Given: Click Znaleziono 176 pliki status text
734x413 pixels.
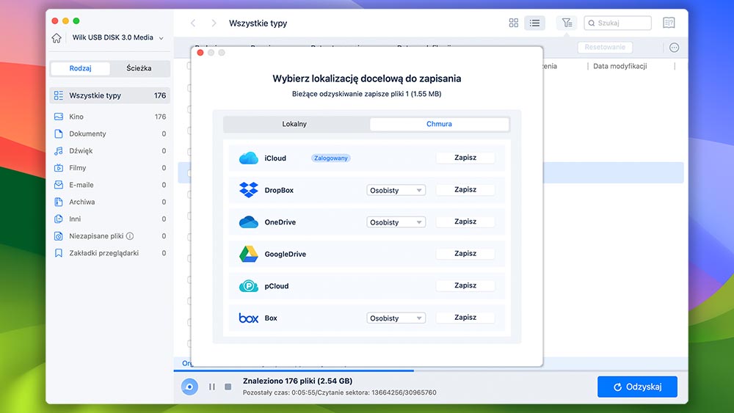Looking at the screenshot, I should (298, 381).
